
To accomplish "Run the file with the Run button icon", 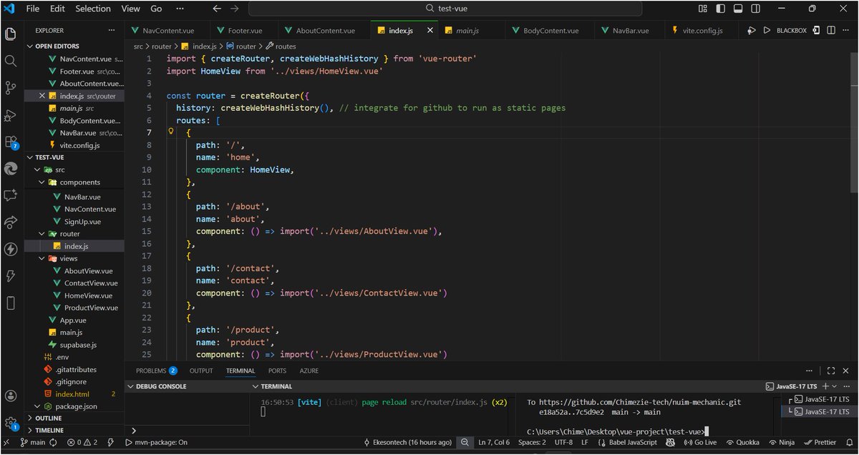I will tap(767, 30).
